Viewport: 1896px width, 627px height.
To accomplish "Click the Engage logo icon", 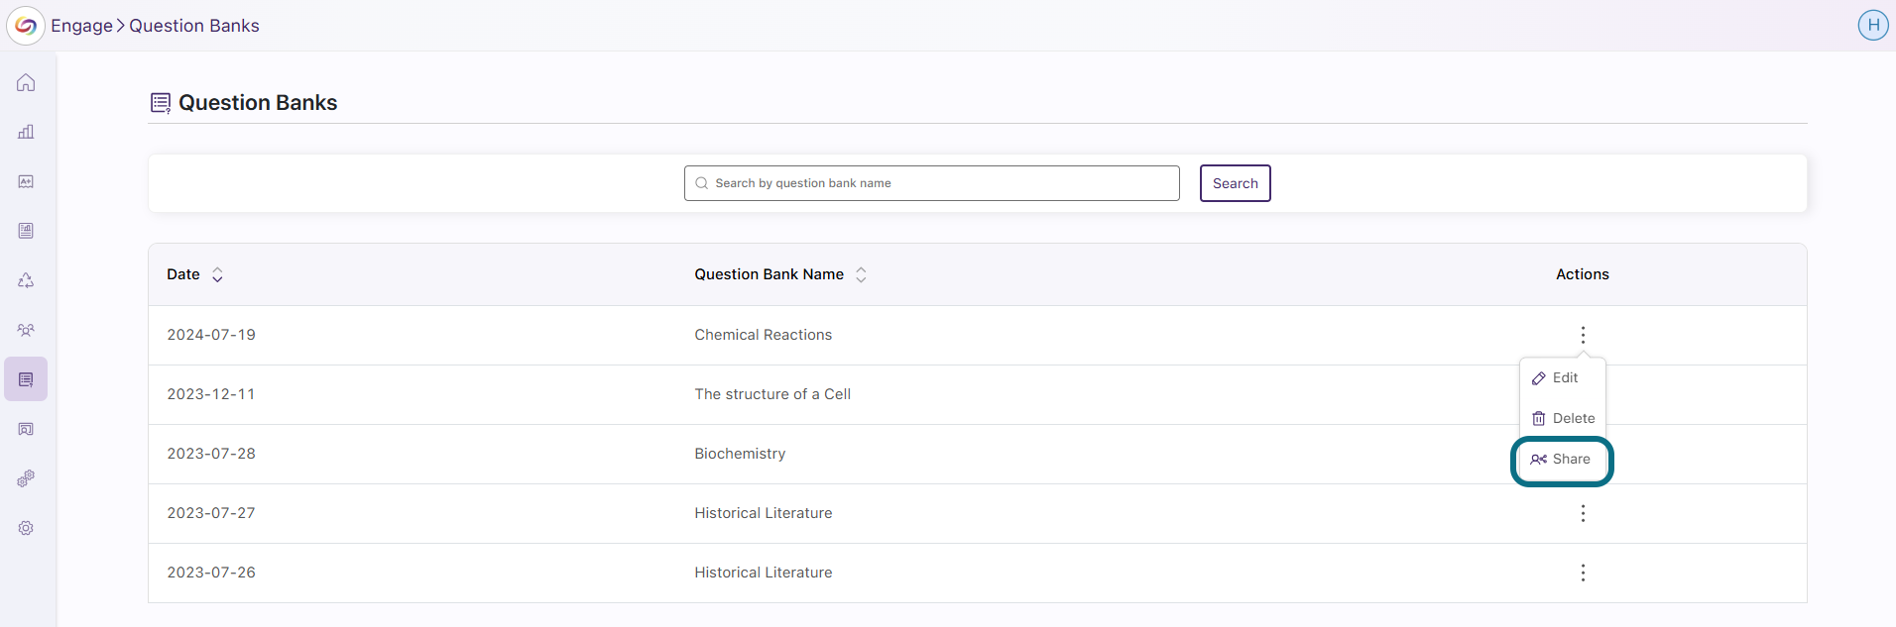I will click(26, 26).
